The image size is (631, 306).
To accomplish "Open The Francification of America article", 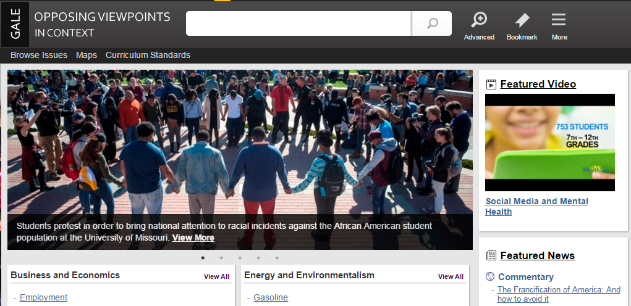I will 559,294.
